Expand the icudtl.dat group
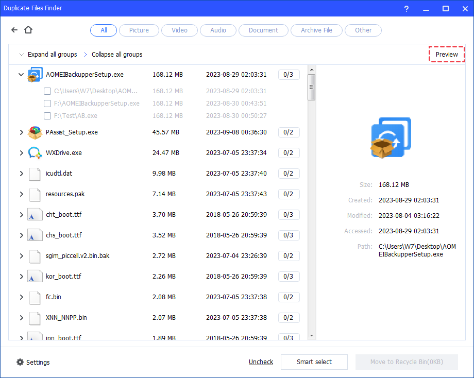The image size is (474, 378). tap(21, 174)
